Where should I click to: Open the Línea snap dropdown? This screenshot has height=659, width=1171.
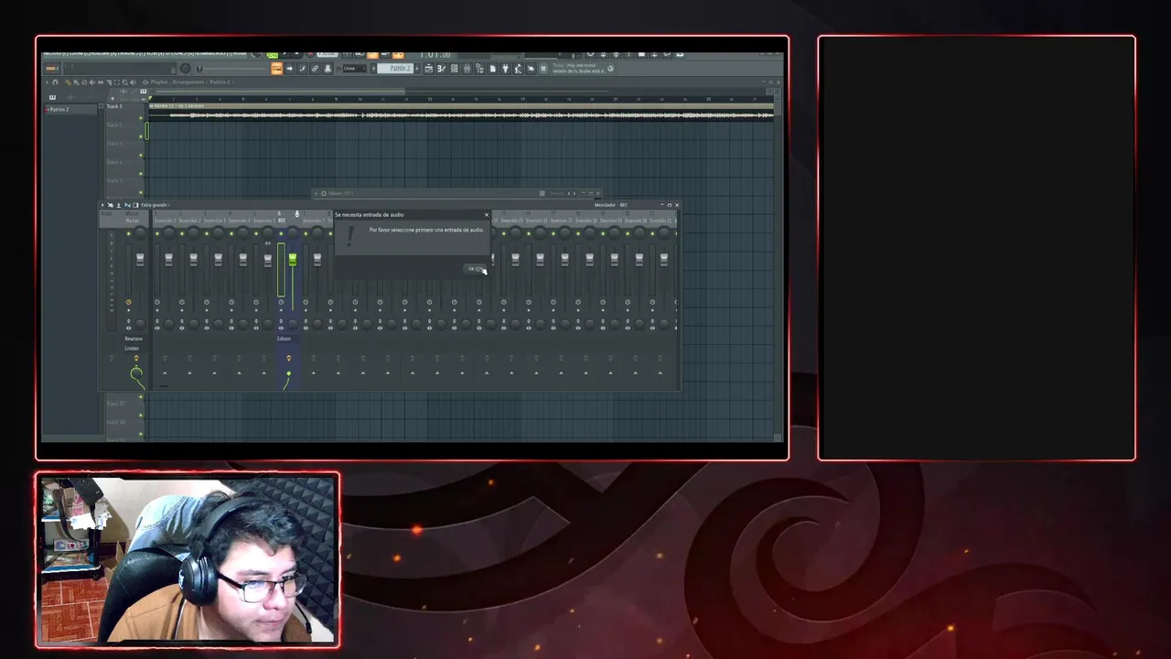click(355, 69)
